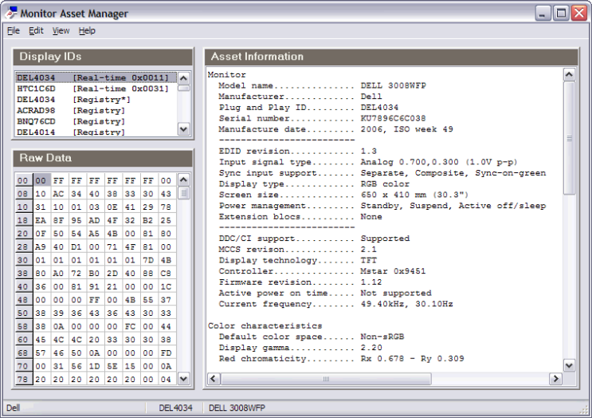Click Asset Information horizontal scroll right arrow
The height and width of the screenshot is (418, 592).
click(555, 379)
